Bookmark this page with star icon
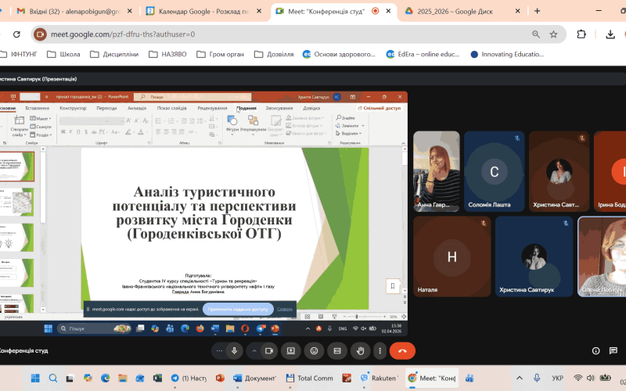Viewport: 626px width, 391px height. (x=553, y=34)
